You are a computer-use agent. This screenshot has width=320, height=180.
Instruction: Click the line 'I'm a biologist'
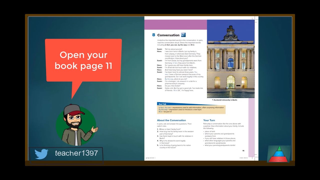point(181,82)
